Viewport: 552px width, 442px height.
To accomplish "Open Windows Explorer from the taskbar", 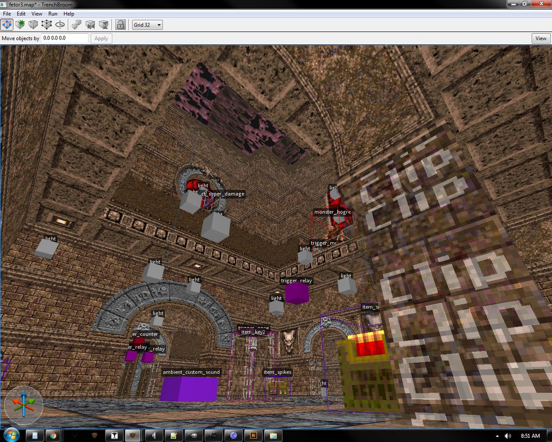I will tap(273, 435).
